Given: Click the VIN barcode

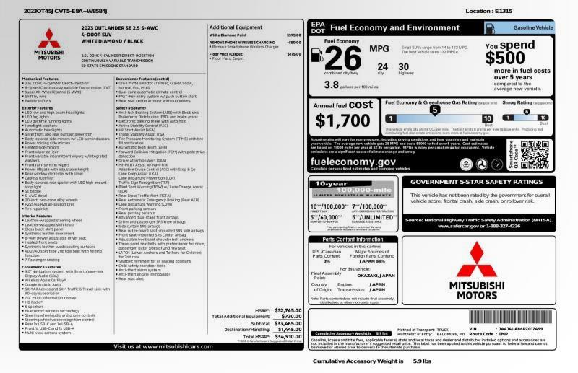Looking at the screenshot, I should click(510, 317).
